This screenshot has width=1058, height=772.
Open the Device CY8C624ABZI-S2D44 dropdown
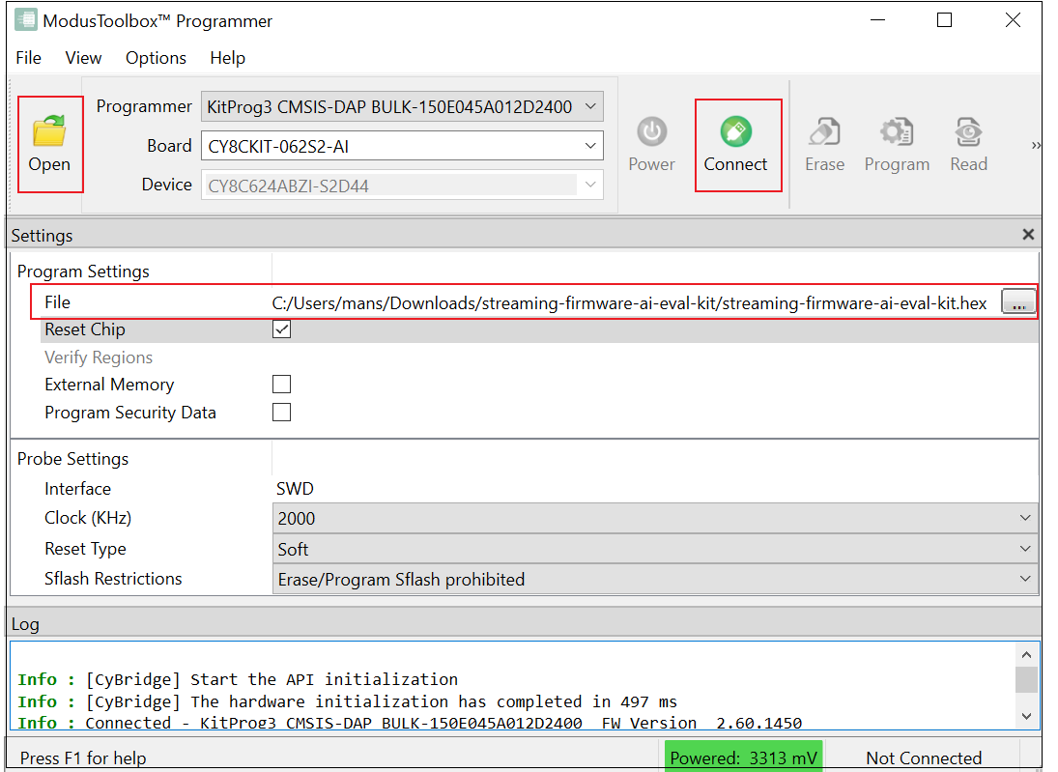(402, 186)
